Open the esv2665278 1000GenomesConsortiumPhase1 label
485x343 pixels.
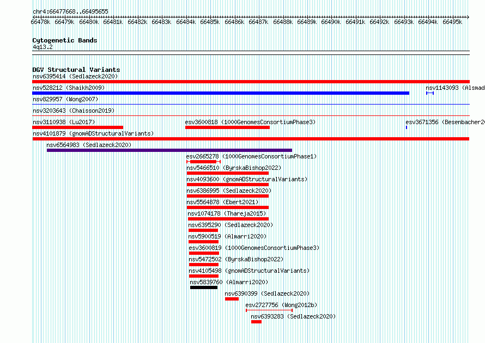pyautogui.click(x=251, y=156)
